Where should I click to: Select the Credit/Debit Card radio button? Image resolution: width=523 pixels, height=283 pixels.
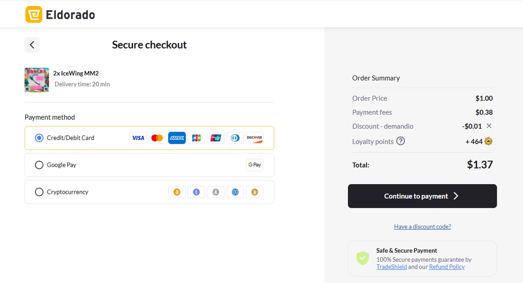pos(39,138)
